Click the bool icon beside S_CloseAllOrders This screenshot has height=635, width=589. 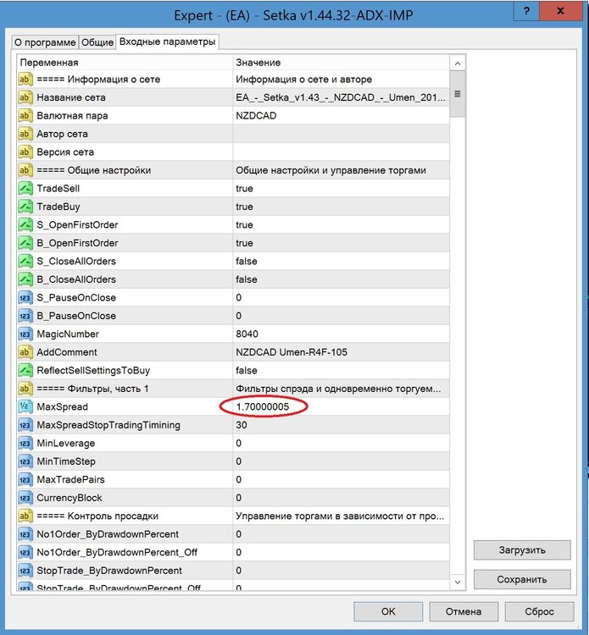tap(25, 262)
